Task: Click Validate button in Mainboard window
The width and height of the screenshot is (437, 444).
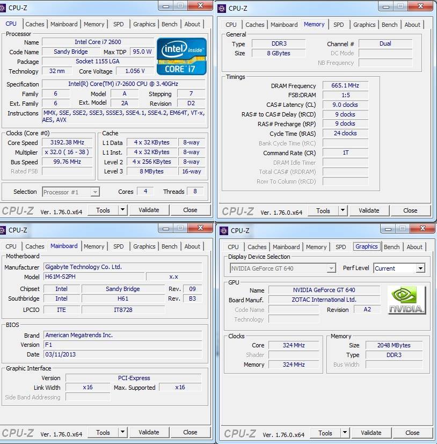Action: coord(149,432)
